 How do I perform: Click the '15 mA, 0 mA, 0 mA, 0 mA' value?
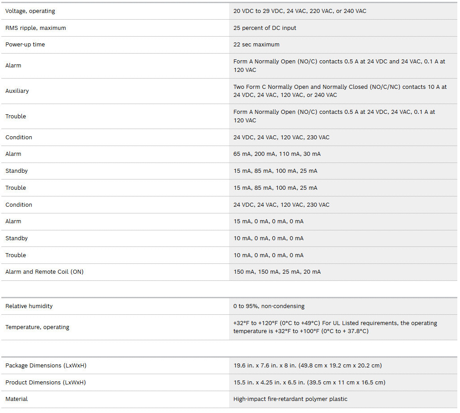pyautogui.click(x=268, y=221)
